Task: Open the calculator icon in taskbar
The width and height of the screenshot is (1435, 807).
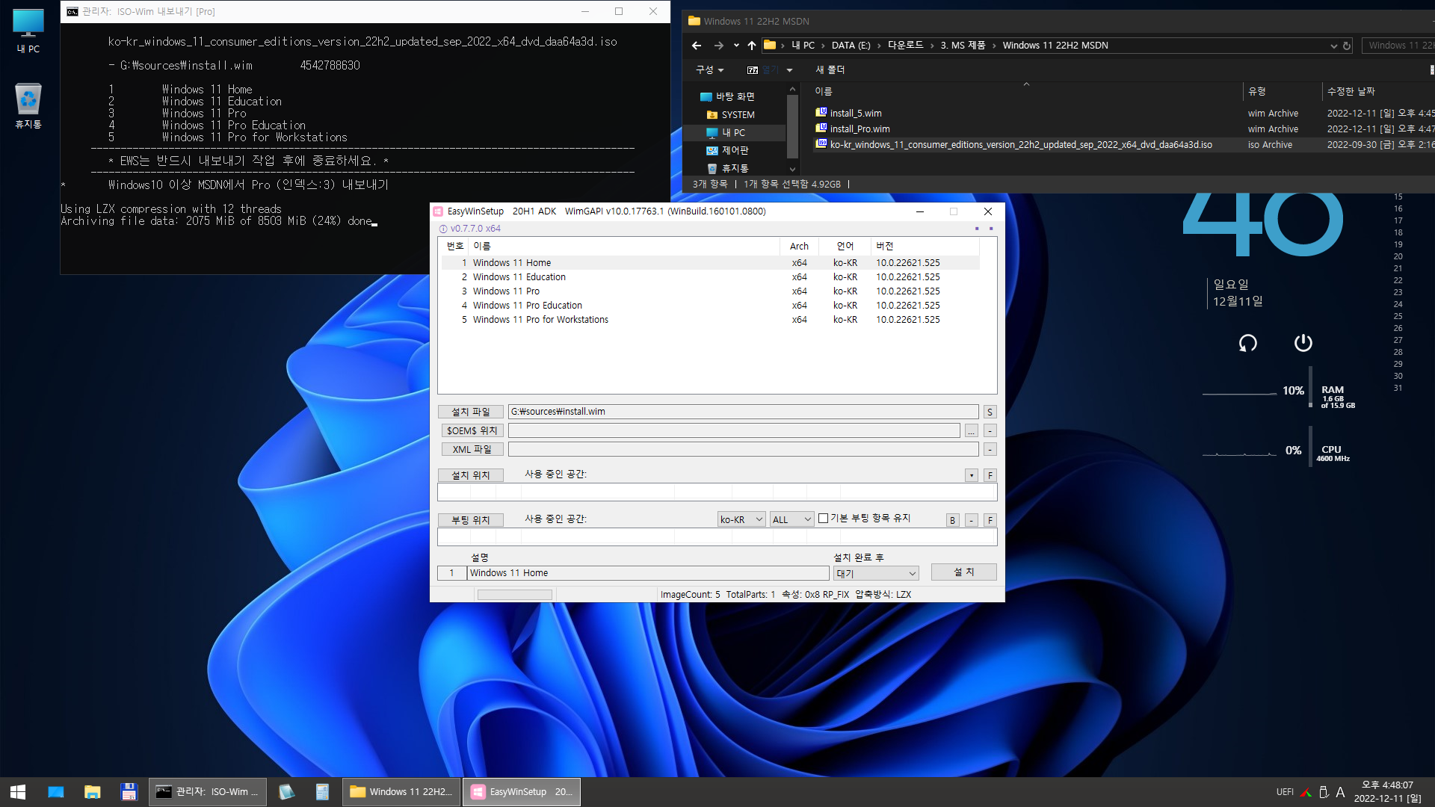Action: [322, 791]
